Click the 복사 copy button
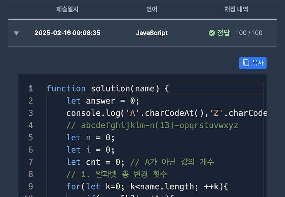Image resolution: width=285 pixels, height=197 pixels. coord(253,63)
